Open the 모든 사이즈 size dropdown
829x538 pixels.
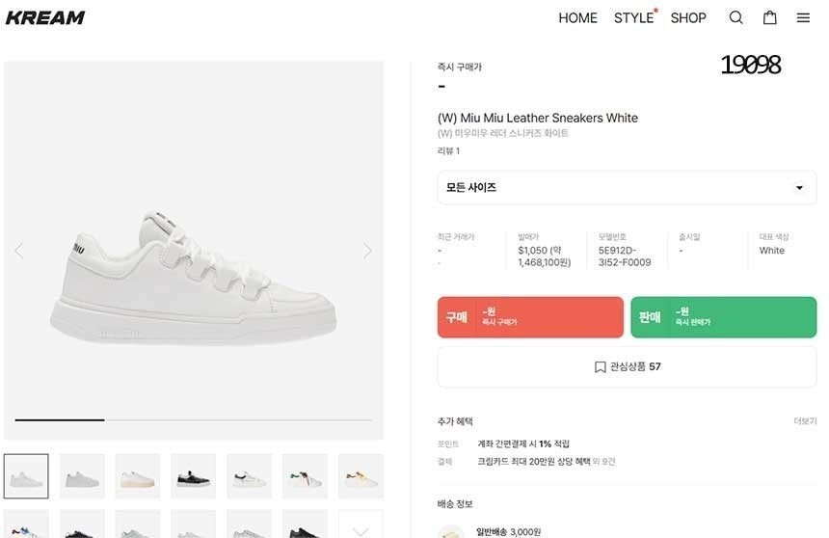(x=627, y=188)
